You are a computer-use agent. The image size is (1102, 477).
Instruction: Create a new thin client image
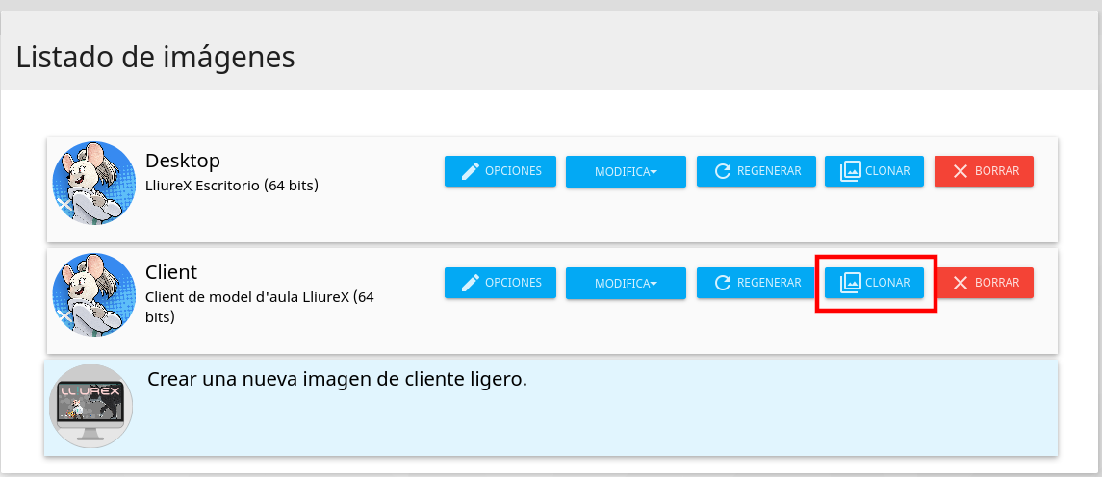(337, 380)
